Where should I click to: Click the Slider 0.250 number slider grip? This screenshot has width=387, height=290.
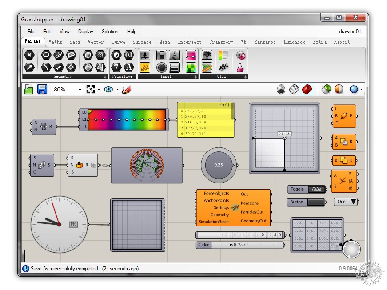point(231,245)
